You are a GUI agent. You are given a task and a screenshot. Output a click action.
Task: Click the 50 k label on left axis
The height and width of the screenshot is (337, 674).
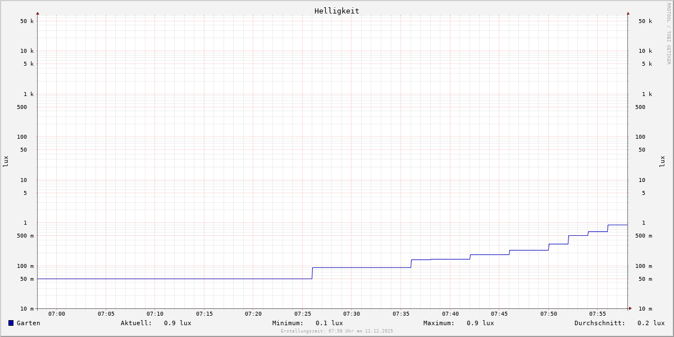coord(27,21)
